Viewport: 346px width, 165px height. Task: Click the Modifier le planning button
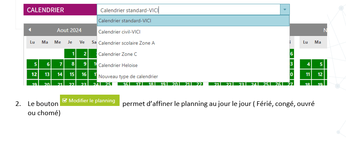click(x=90, y=101)
